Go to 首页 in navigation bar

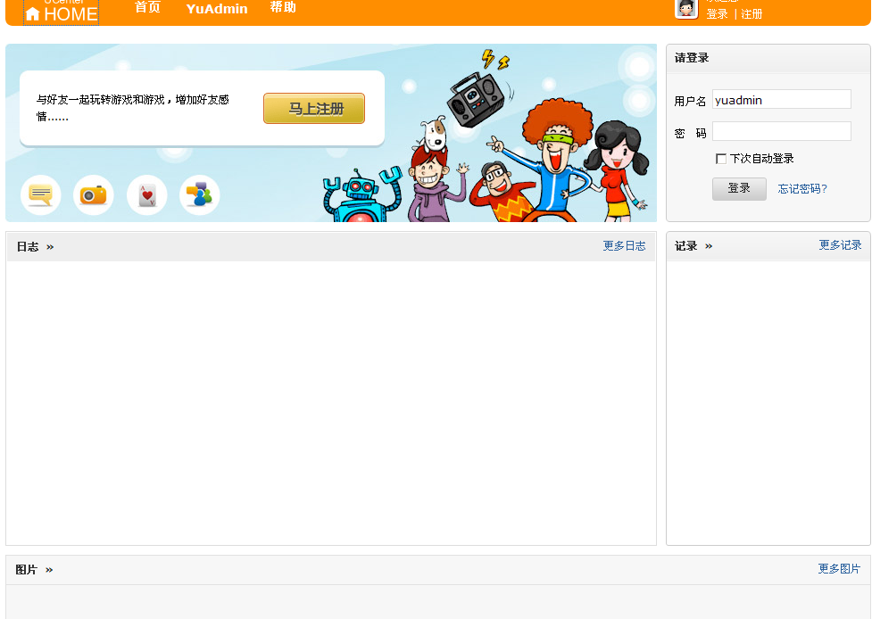[147, 7]
